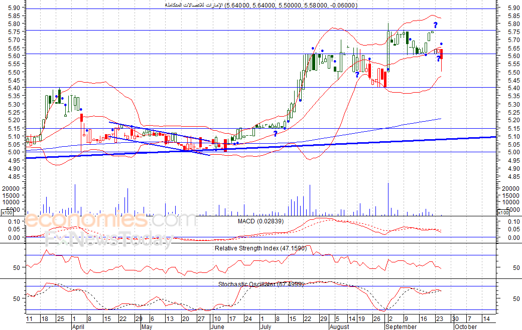Click the 5.40 price label on left axis

coord(14,88)
